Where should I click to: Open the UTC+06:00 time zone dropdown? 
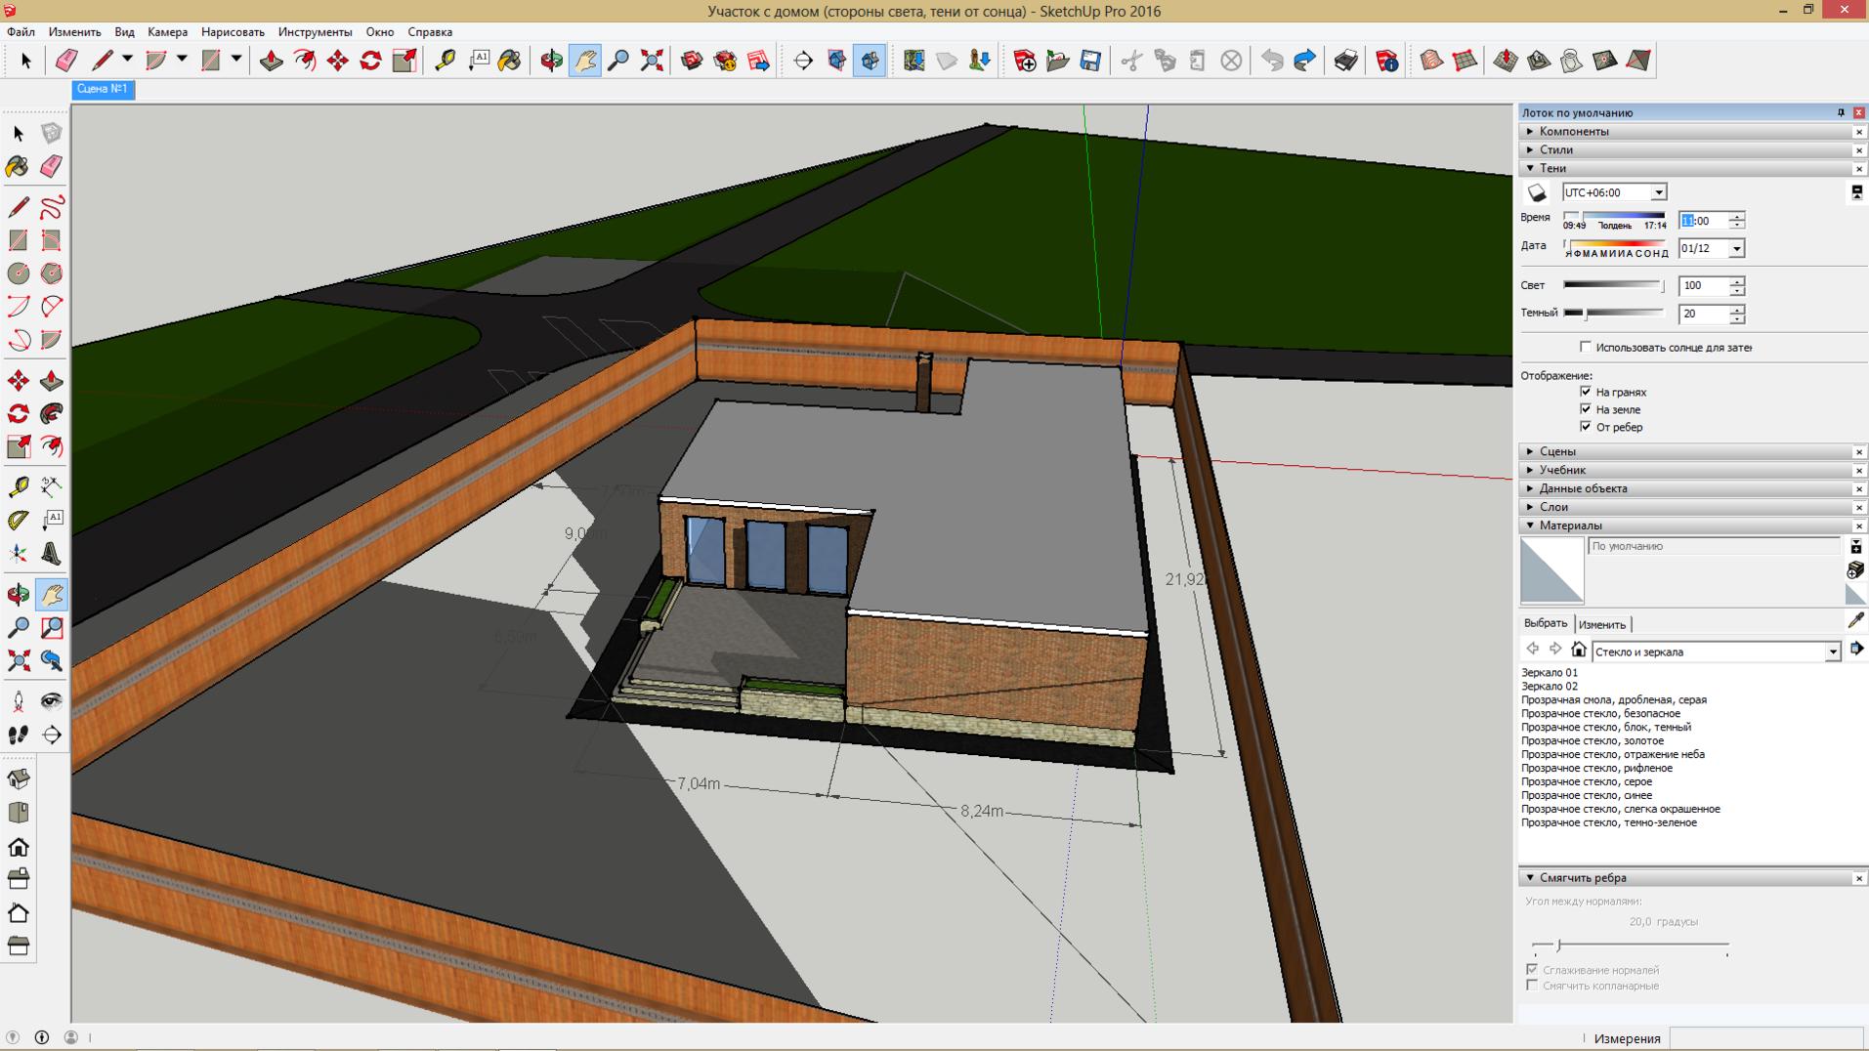[x=1658, y=192]
